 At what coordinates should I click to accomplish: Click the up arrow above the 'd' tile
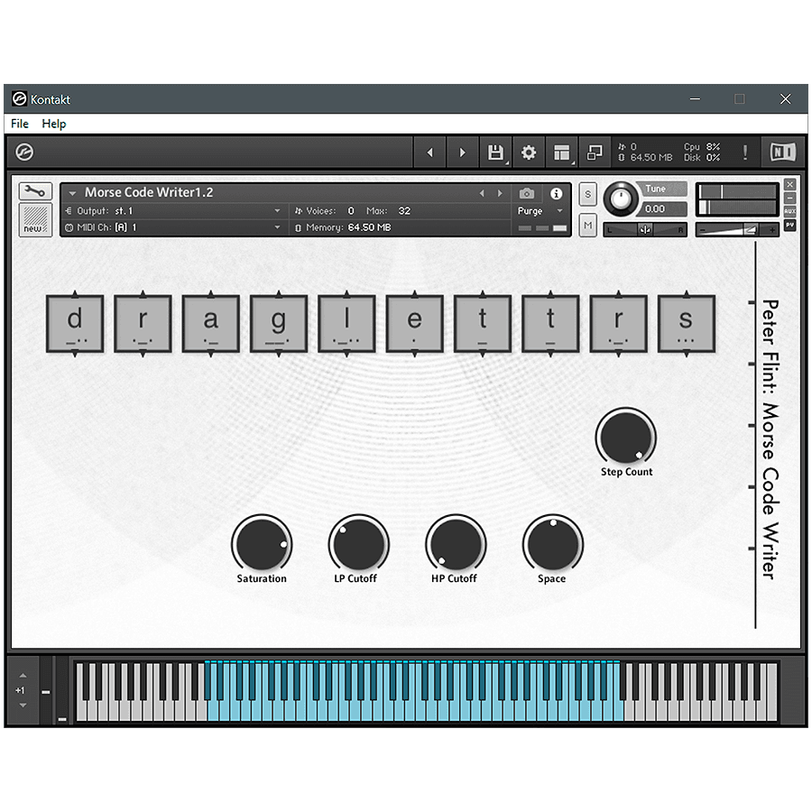[x=75, y=293]
